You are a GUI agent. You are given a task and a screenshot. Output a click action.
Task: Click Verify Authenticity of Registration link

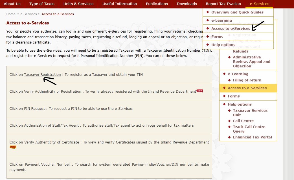(x=52, y=92)
